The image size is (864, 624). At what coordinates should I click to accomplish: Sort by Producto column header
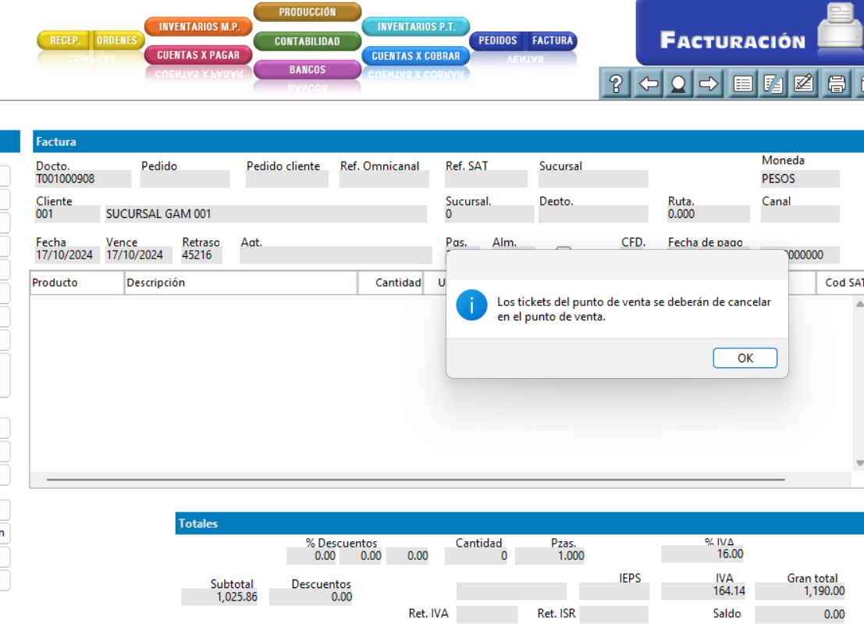click(x=76, y=283)
